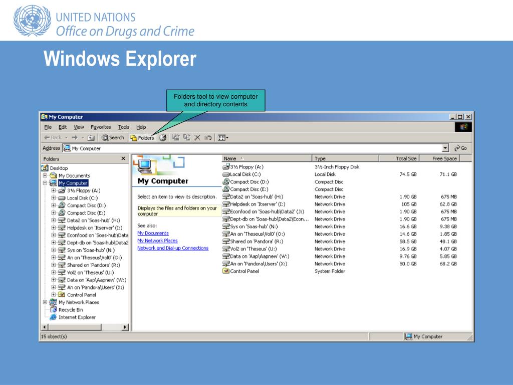Screen dimensions: 513x385
Task: Open the Tools menu
Action: pos(124,127)
